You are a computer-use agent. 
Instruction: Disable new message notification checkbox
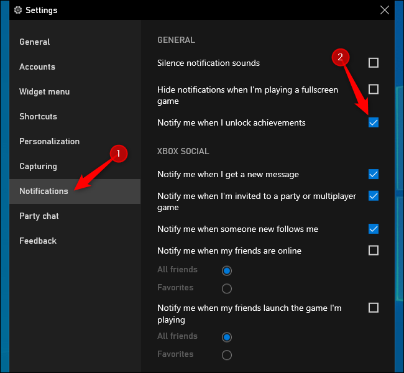coord(374,174)
